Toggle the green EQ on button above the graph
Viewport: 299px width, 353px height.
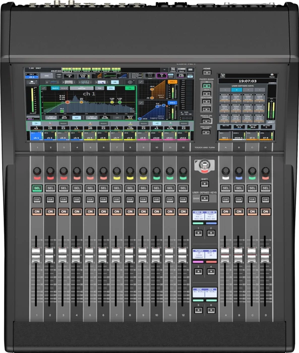click(x=130, y=88)
